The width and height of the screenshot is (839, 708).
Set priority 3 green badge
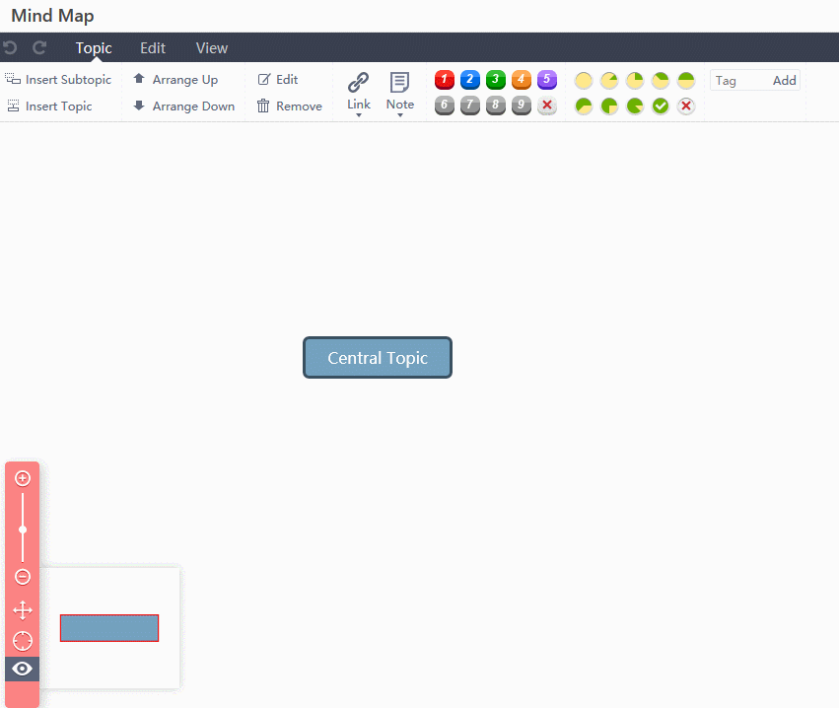(x=496, y=80)
